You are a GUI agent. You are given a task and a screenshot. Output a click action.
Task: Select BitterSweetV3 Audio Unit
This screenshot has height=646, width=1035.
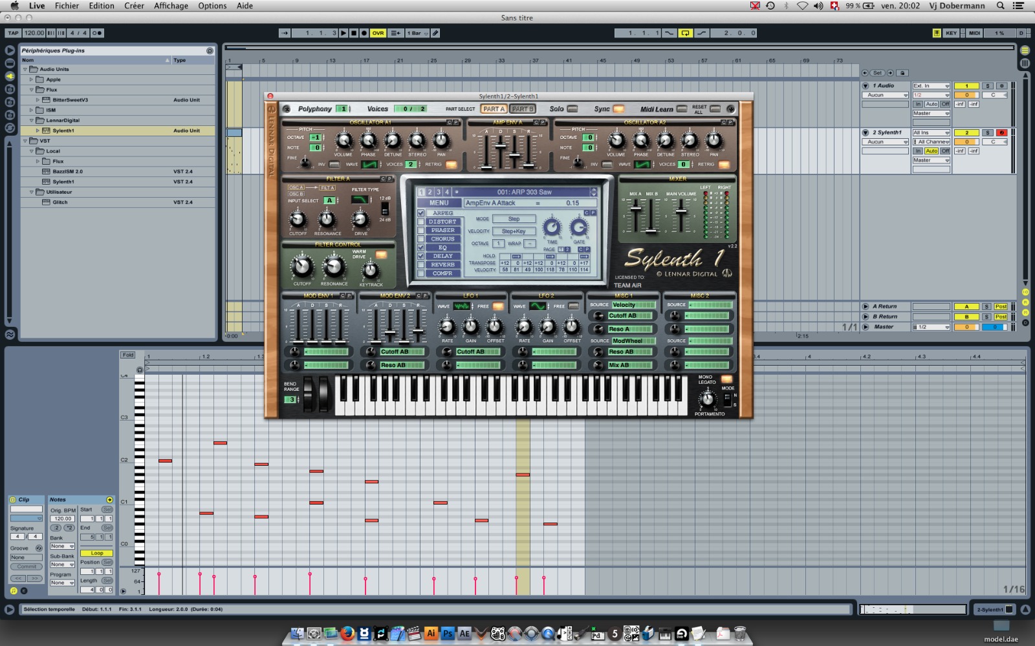[118, 100]
